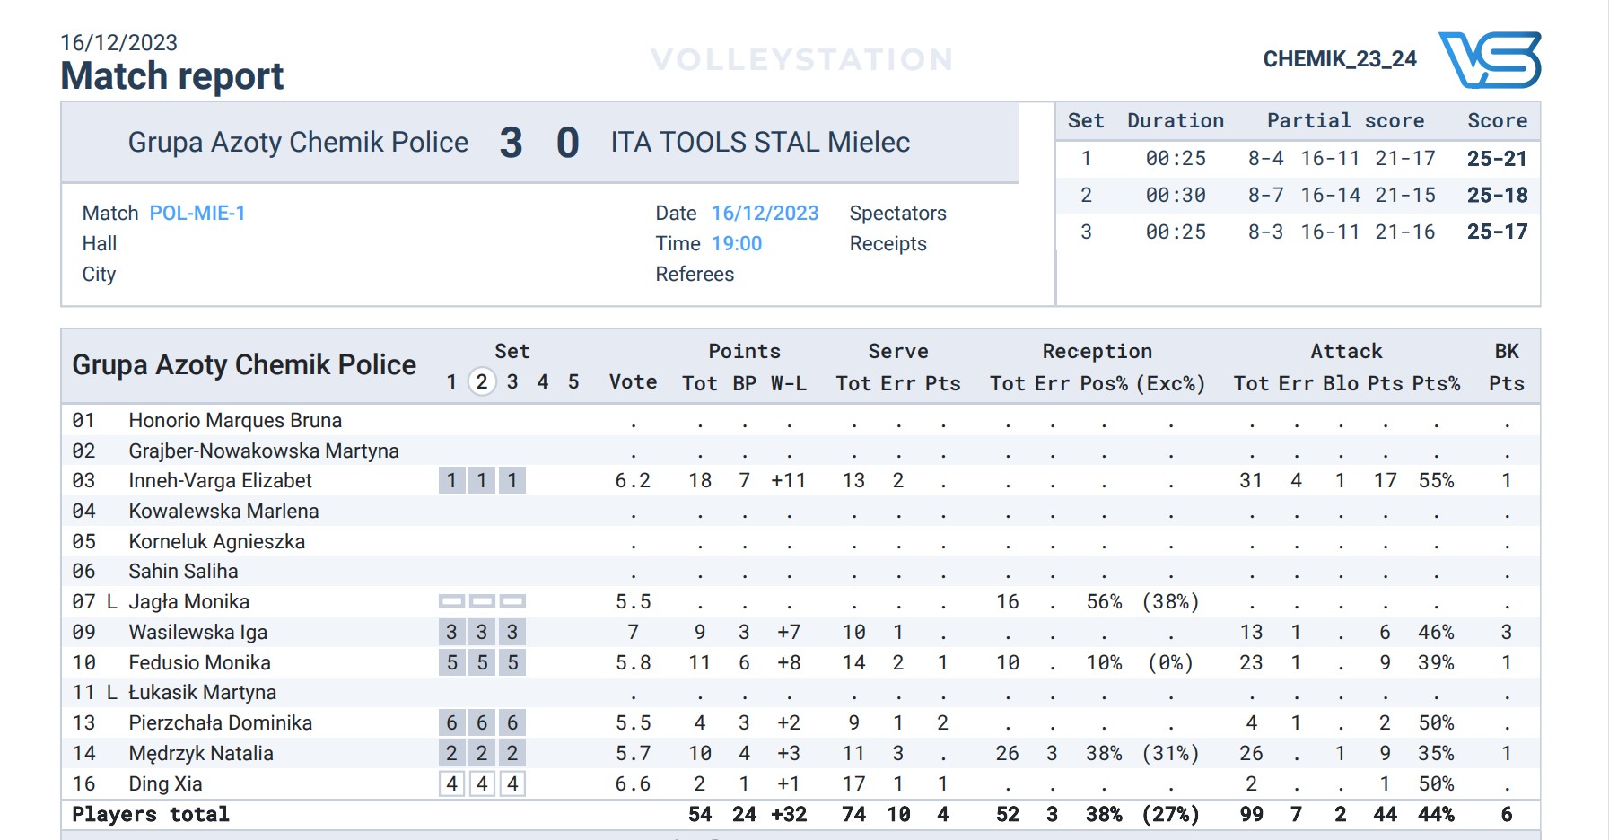
Task: Click the Referees label
Action: [695, 275]
